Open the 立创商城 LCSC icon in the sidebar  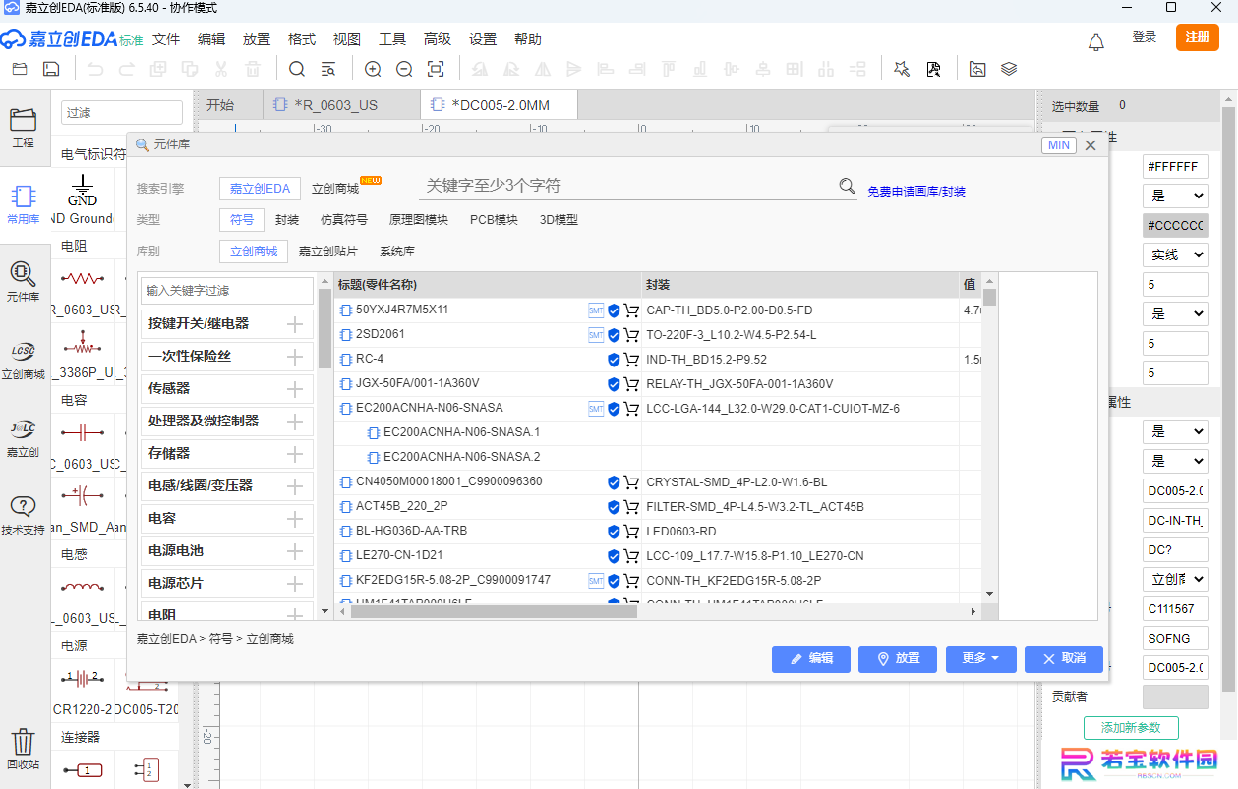(23, 358)
